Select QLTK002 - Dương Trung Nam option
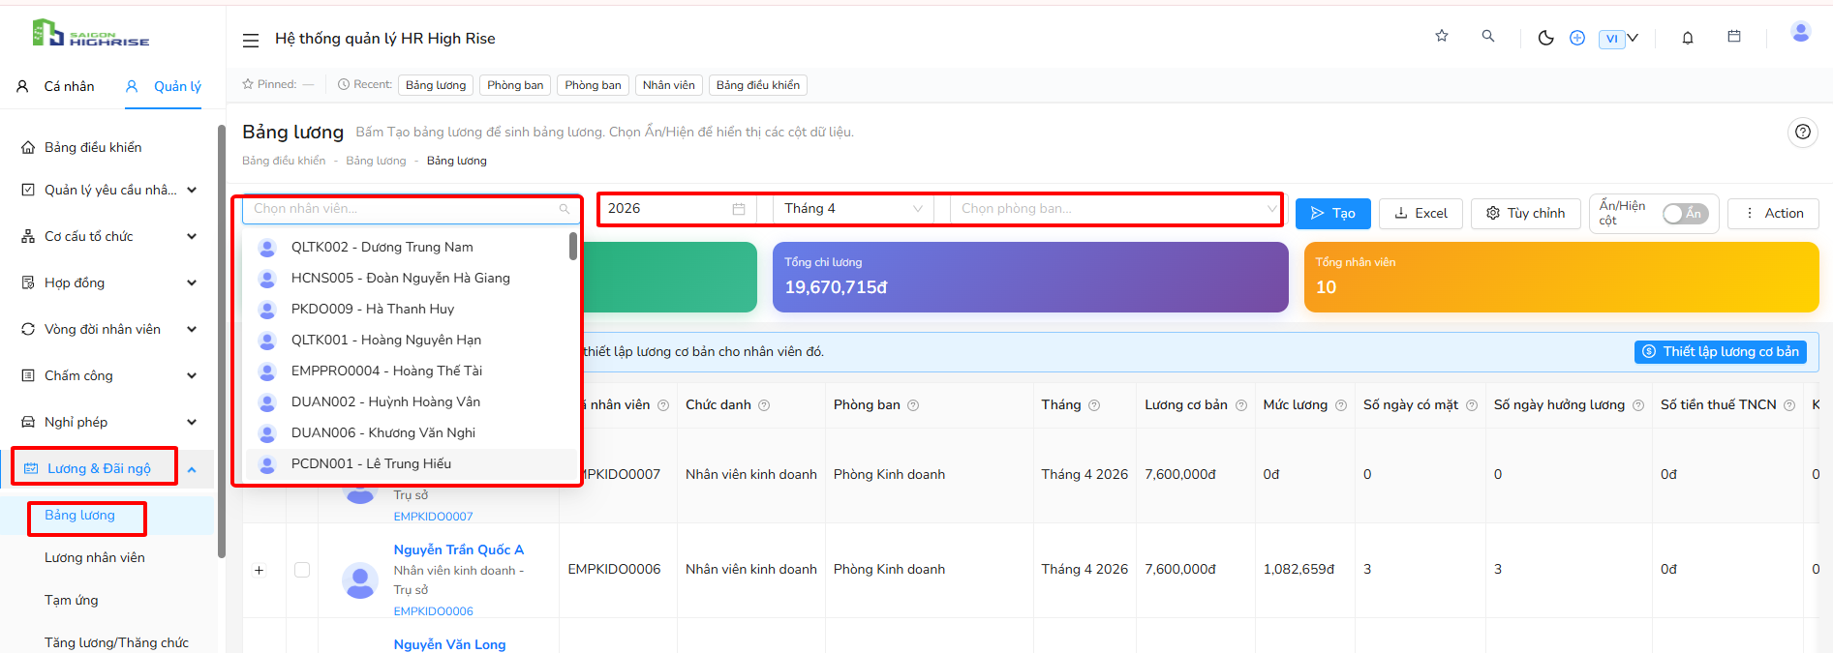The image size is (1833, 653). point(408,248)
